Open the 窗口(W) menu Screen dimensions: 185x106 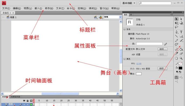click(104, 8)
